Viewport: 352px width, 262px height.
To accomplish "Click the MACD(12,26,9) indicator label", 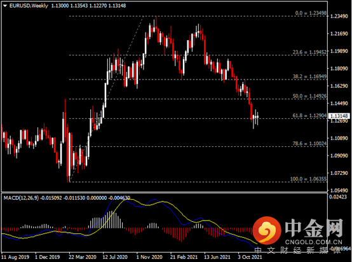I will (21, 198).
